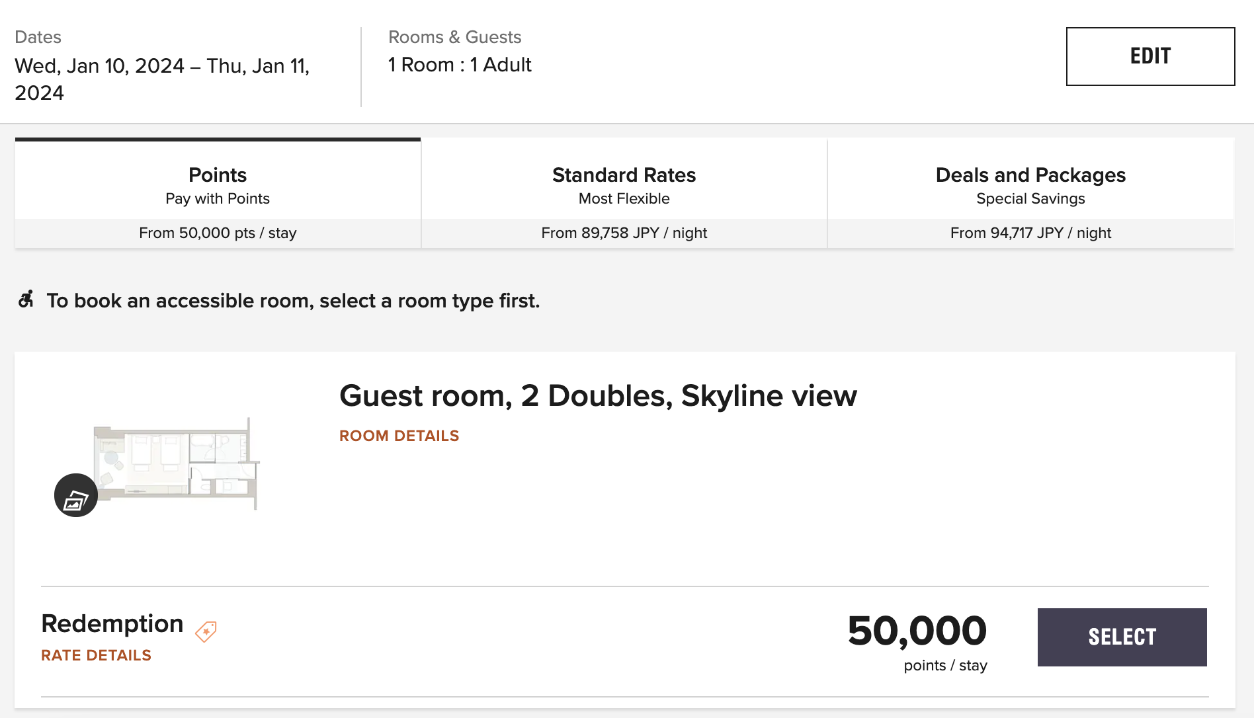Click the 1 Room : 1 Adult text
Image resolution: width=1254 pixels, height=718 pixels.
pyautogui.click(x=460, y=65)
